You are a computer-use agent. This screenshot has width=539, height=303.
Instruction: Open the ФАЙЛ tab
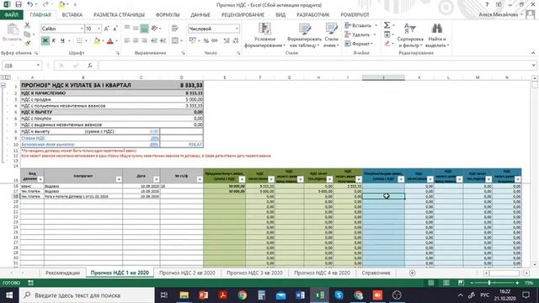tap(11, 15)
